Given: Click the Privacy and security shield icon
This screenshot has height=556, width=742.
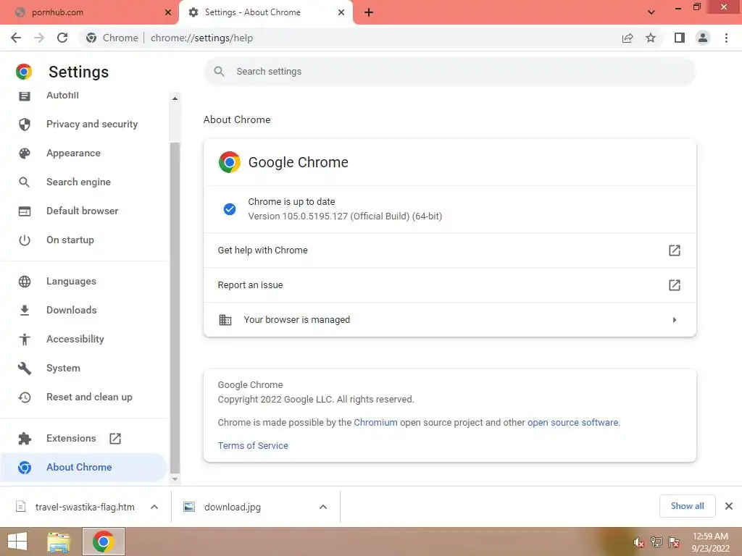Looking at the screenshot, I should [x=25, y=125].
